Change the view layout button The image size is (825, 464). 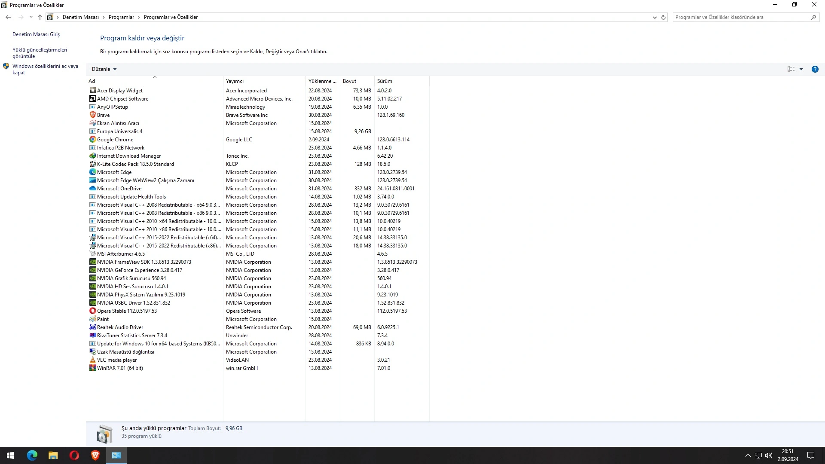[x=791, y=69]
